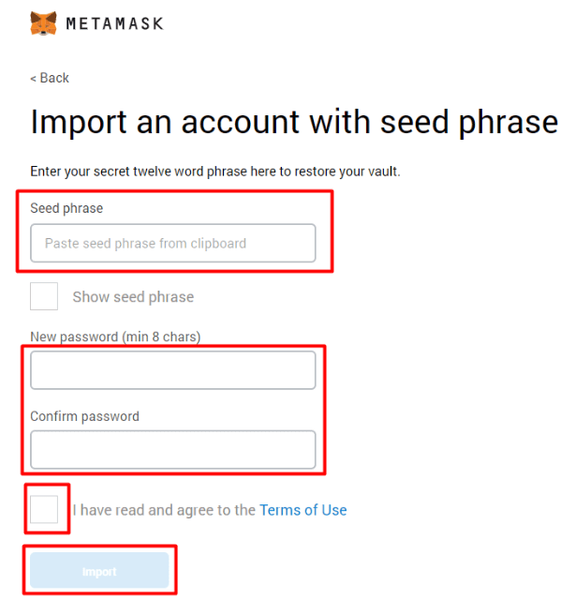Click the METAMASK wordmark in header
Screen dimensions: 575x600
114,23
